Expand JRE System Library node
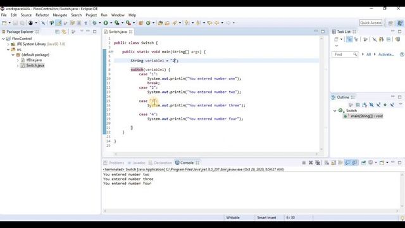The width and height of the screenshot is (405, 228). (x=8, y=44)
